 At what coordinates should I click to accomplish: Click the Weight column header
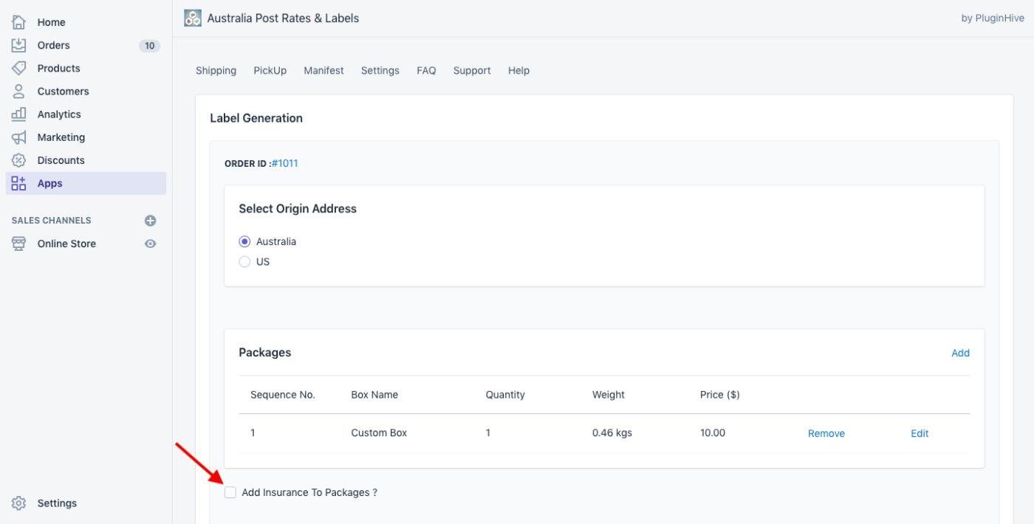coord(609,395)
